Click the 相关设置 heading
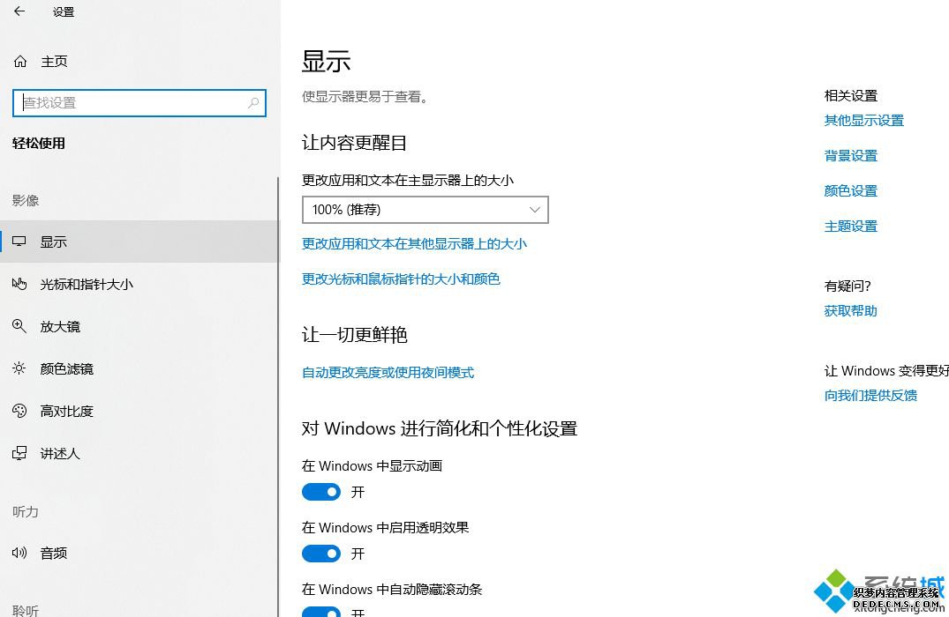 click(850, 96)
